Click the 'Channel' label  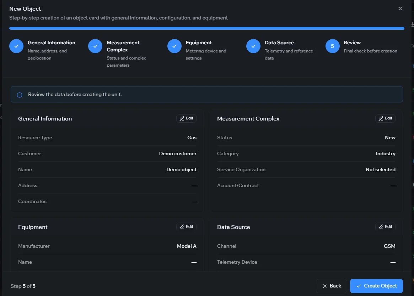226,246
